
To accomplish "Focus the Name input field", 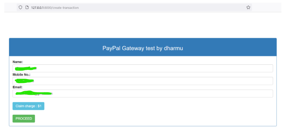I will click(x=143, y=68).
